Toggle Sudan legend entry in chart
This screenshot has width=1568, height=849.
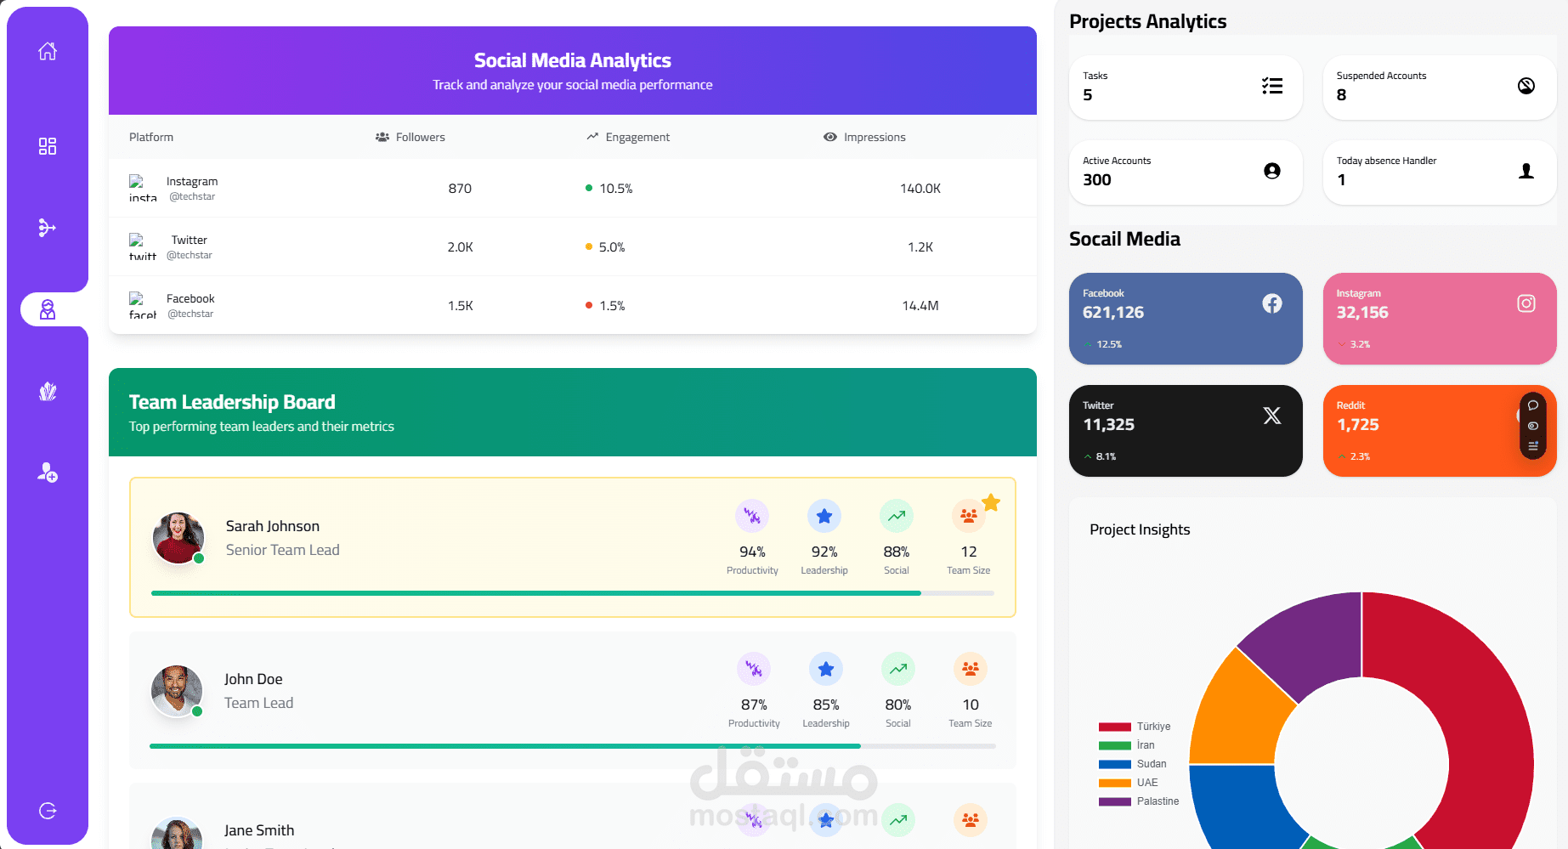point(1132,764)
